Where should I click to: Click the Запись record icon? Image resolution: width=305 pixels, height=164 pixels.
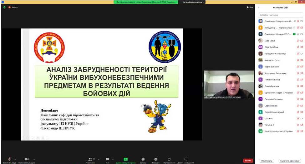[143, 159]
